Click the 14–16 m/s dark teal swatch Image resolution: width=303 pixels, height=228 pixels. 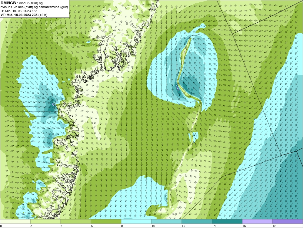(x=227, y=221)
